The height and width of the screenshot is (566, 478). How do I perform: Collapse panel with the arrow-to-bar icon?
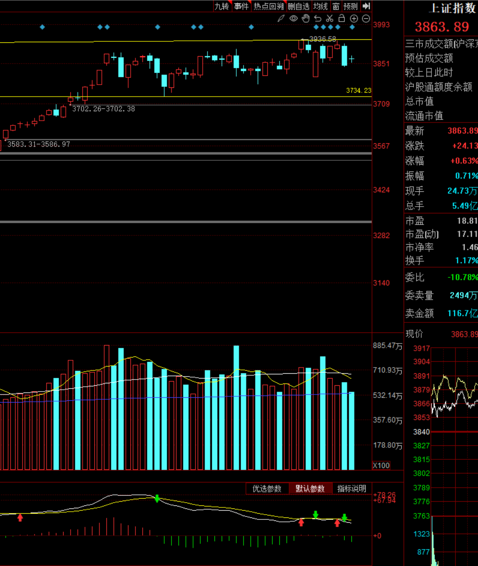point(367,6)
